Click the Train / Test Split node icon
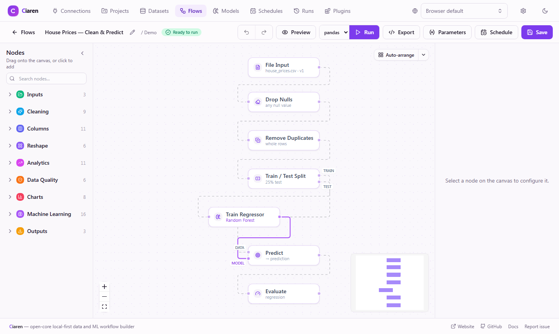 pos(258,179)
